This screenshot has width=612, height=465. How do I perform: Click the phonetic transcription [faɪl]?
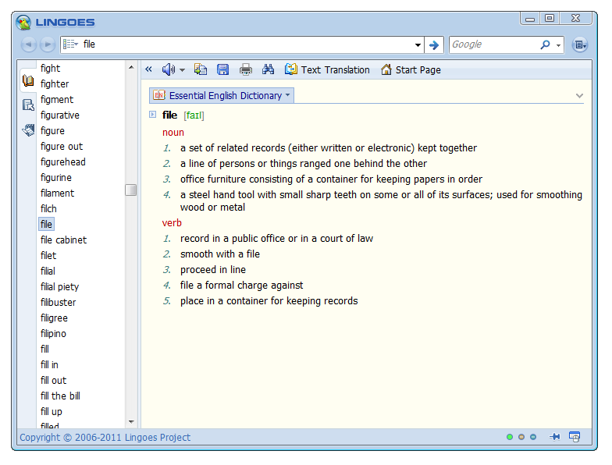[x=194, y=115]
